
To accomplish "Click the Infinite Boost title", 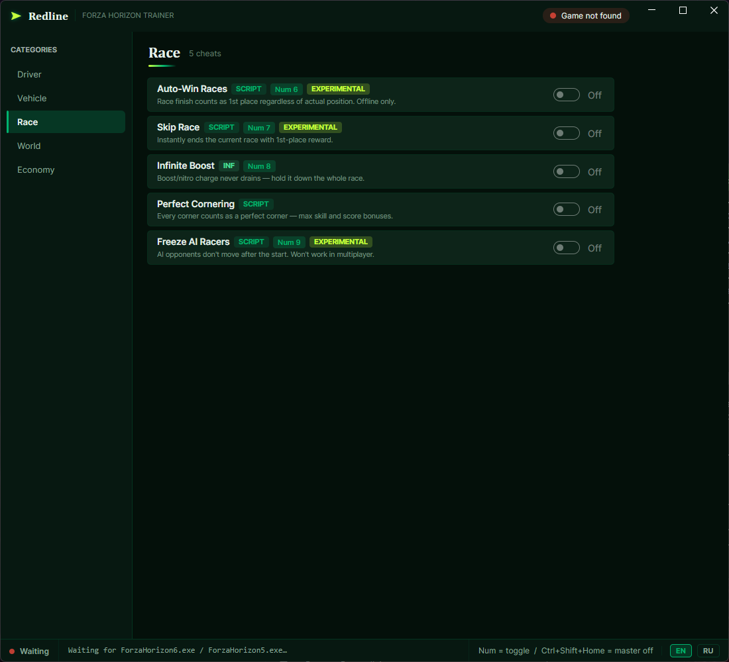I will [x=186, y=165].
